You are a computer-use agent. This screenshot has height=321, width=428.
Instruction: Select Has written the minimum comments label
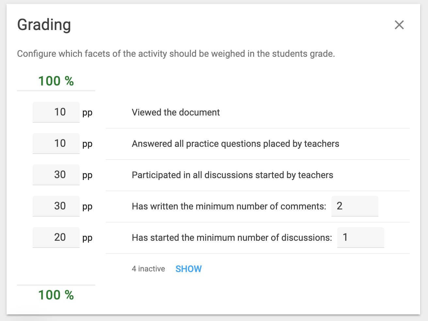[x=229, y=206]
